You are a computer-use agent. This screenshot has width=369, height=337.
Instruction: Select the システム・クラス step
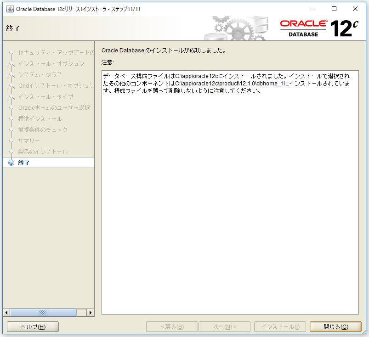tap(40, 74)
